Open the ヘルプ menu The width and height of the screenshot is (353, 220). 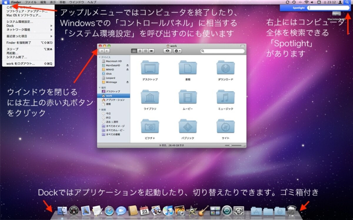[x=92, y=2]
